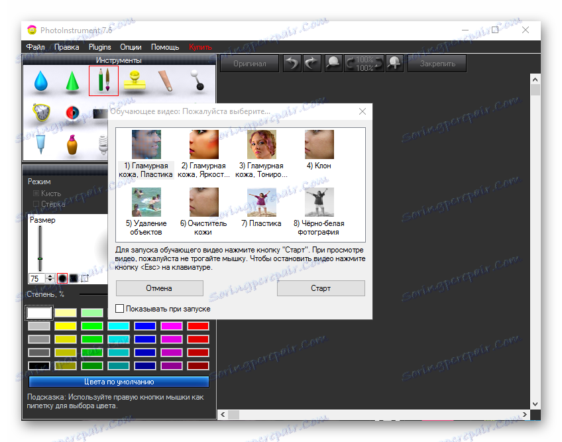Click the Цвета по умолчанию button
Screen dimensions: 562x442
(119, 382)
